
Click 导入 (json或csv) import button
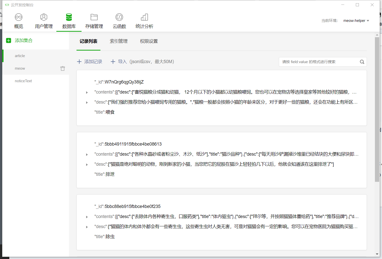(x=142, y=62)
